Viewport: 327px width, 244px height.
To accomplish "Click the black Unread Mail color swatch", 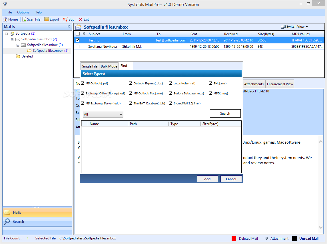I will pos(294,238).
